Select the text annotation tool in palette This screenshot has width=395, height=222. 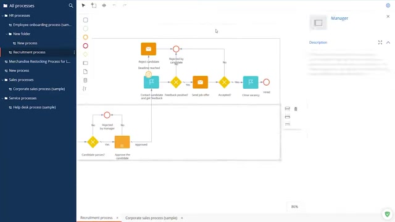tap(85, 89)
